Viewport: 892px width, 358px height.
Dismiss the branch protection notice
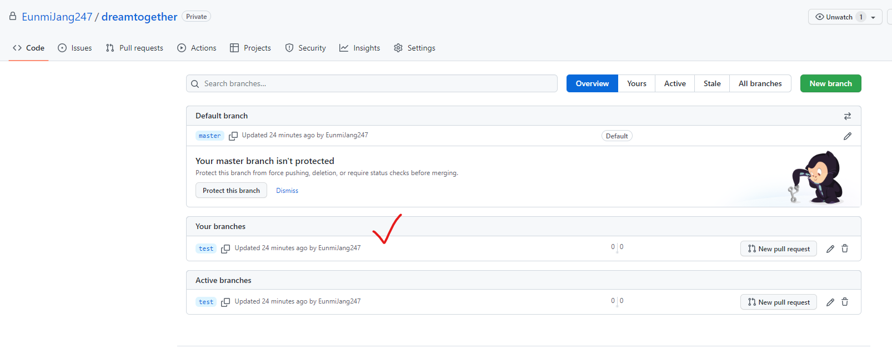point(287,191)
